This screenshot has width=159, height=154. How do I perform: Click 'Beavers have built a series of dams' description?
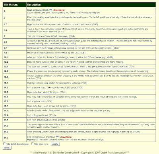pyautogui.click(x=76, y=62)
